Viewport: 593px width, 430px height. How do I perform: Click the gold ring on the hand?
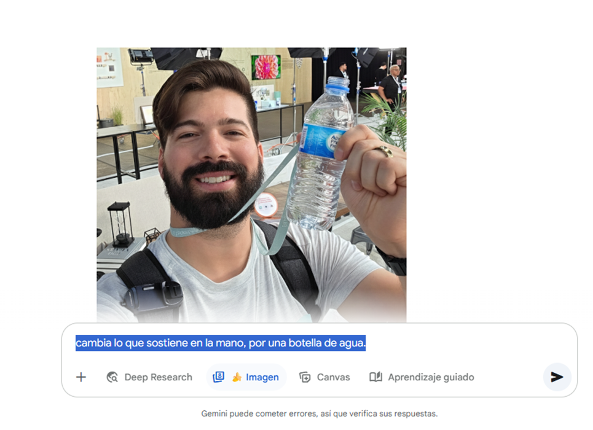coord(384,151)
